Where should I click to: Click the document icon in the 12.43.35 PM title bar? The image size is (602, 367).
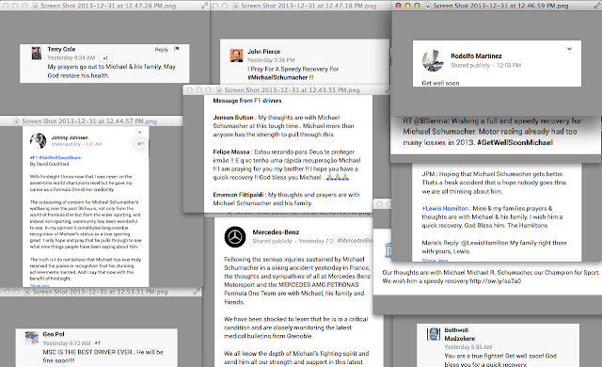click(219, 89)
